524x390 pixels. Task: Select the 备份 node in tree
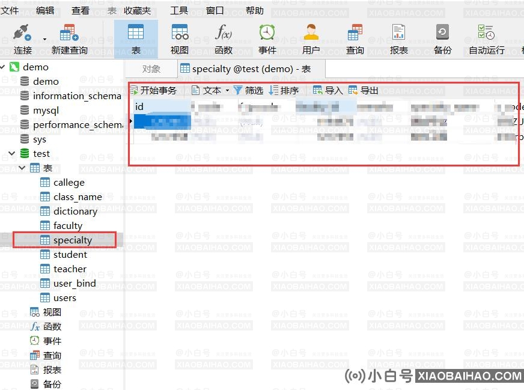coord(52,384)
